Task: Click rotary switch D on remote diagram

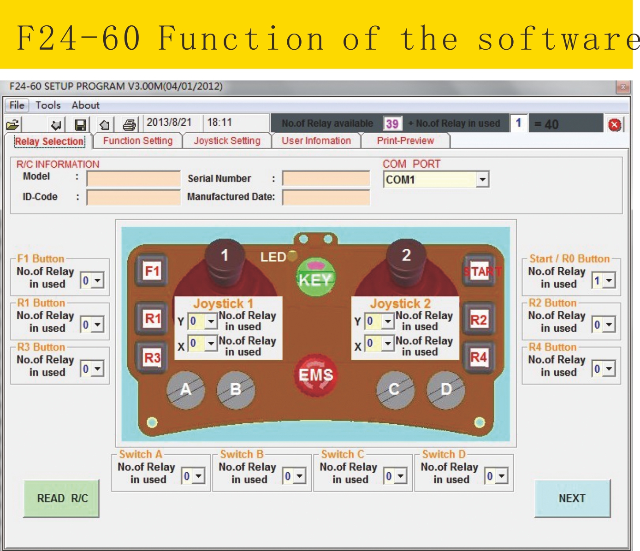Action: coord(446,390)
